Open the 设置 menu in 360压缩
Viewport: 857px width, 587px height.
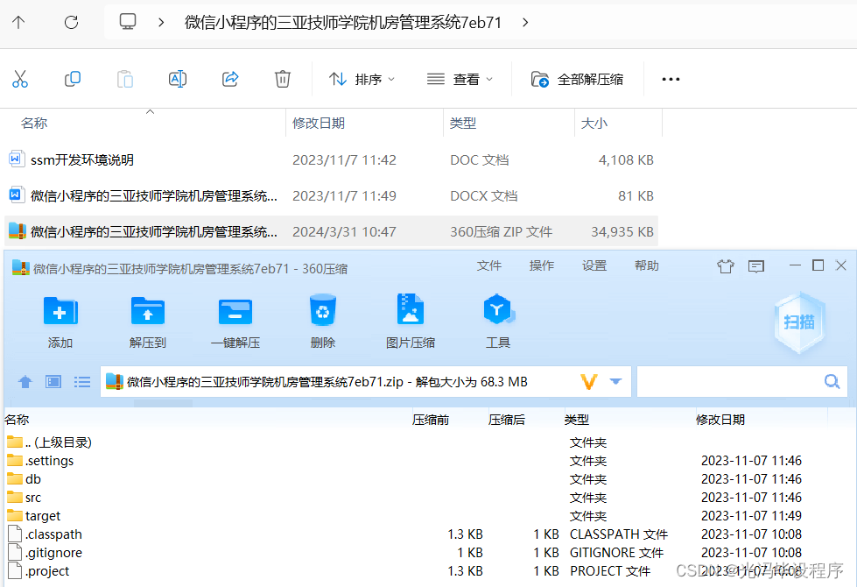[x=594, y=265]
